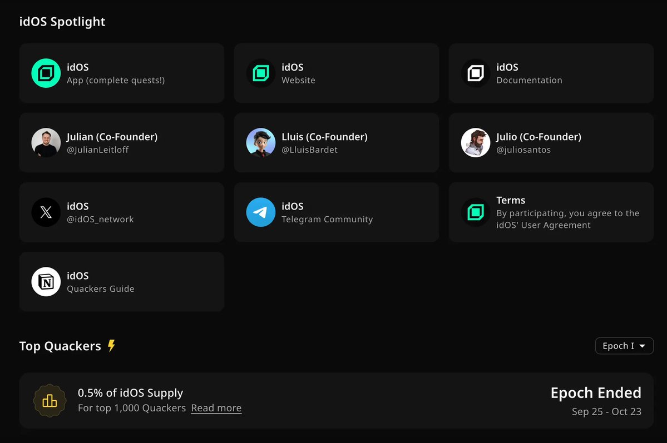Click the User Agreement description text
This screenshot has width=667, height=443.
(567, 219)
